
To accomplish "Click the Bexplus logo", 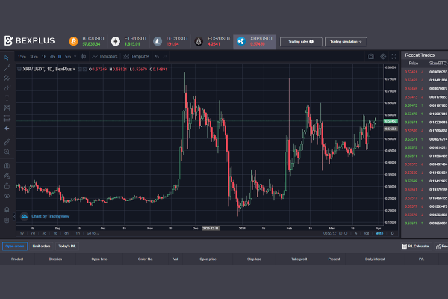I will click(29, 40).
